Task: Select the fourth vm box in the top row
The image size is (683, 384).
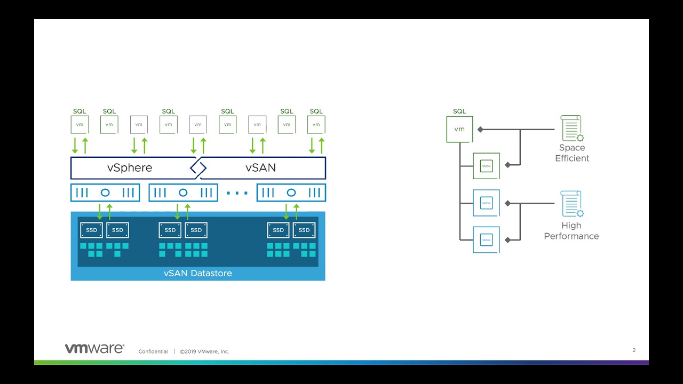Action: [x=168, y=124]
